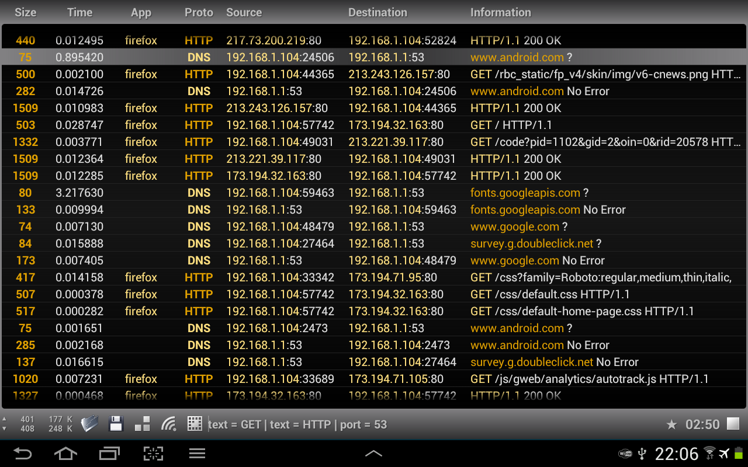Viewport: 748px width, 467px height.
Task: Tap source address 192.168.1.104:49031
Action: coord(280,142)
